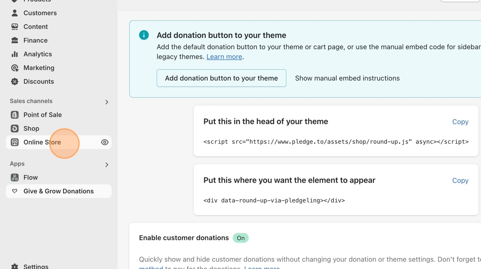The width and height of the screenshot is (481, 269).
Task: Click 'Put this in the head of your theme' heading
Action: [266, 121]
